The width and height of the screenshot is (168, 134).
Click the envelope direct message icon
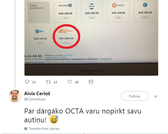coord(91,82)
